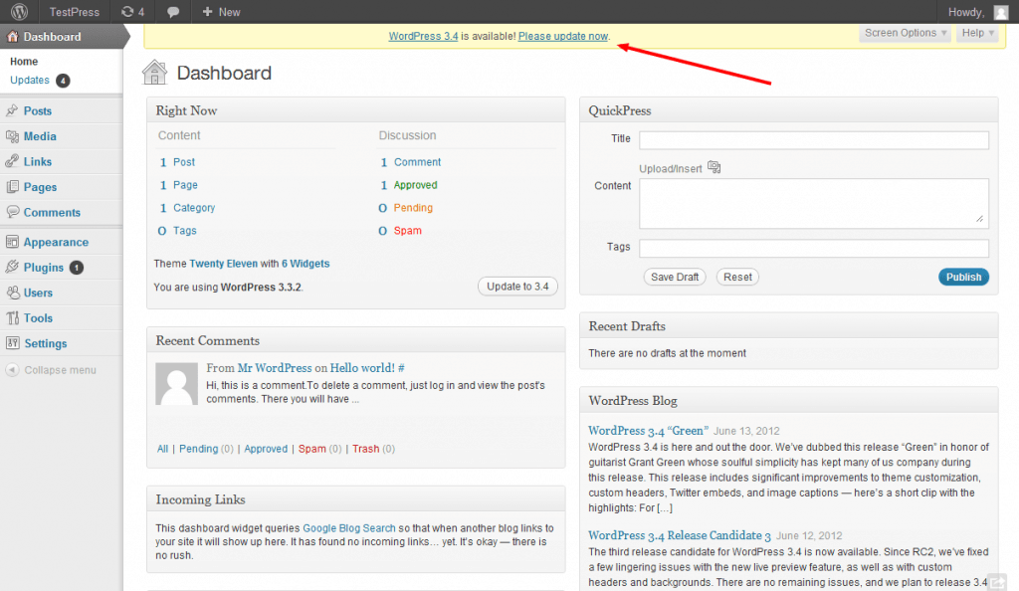Open Updates submenu item

pos(30,80)
